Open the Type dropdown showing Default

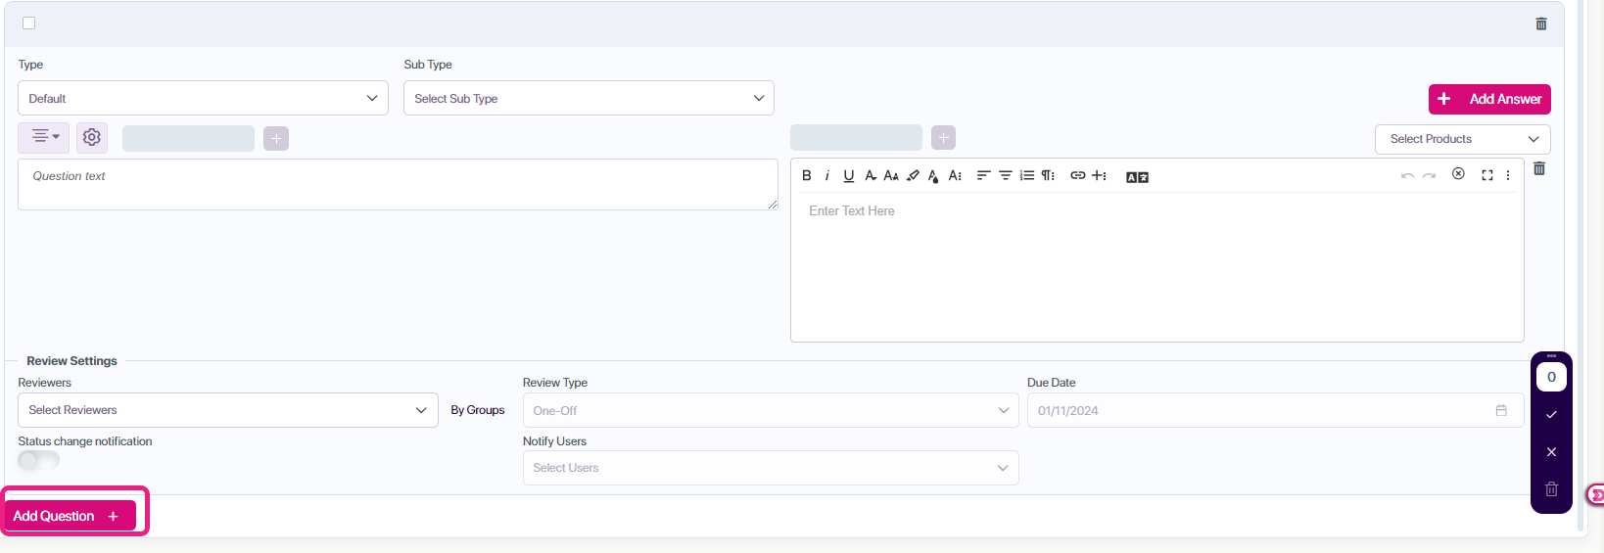(x=203, y=98)
